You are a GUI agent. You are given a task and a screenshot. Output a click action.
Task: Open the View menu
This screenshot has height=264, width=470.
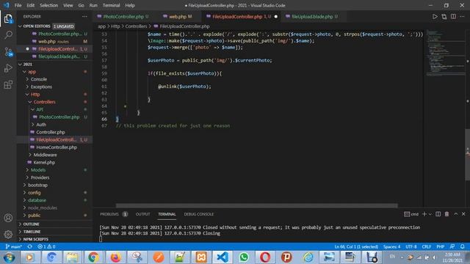tap(68, 5)
